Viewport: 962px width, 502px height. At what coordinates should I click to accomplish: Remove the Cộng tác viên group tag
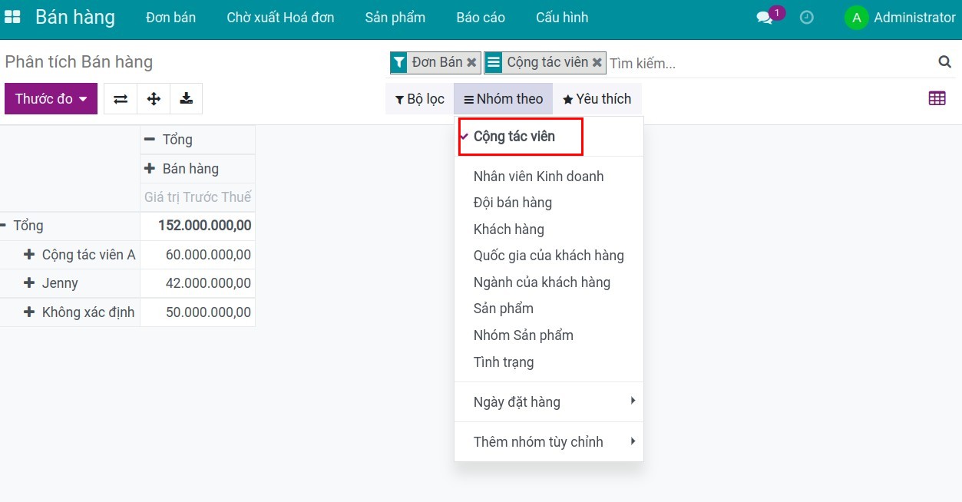click(x=597, y=62)
